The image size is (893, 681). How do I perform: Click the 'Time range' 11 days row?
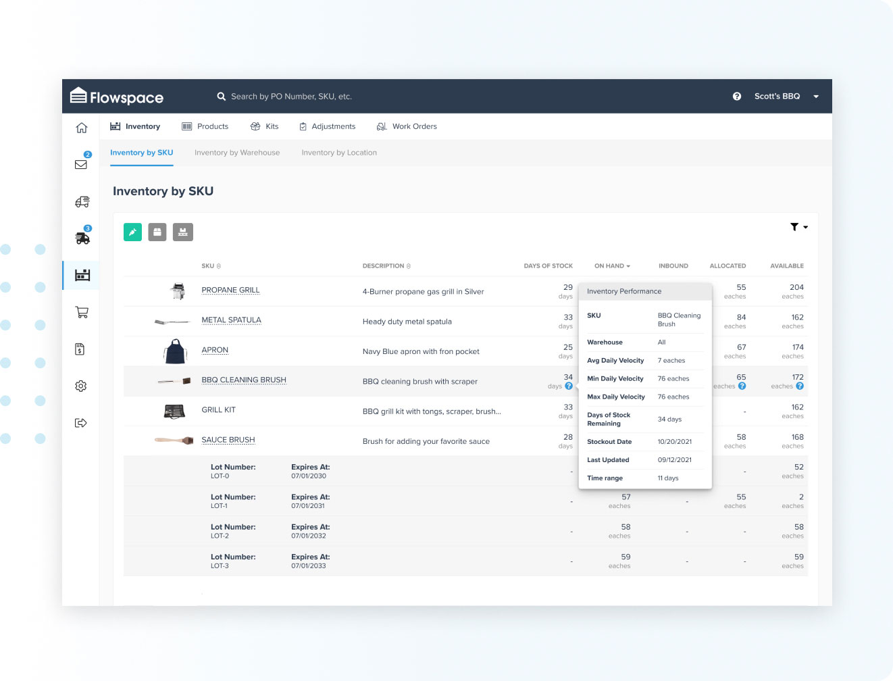(x=645, y=478)
